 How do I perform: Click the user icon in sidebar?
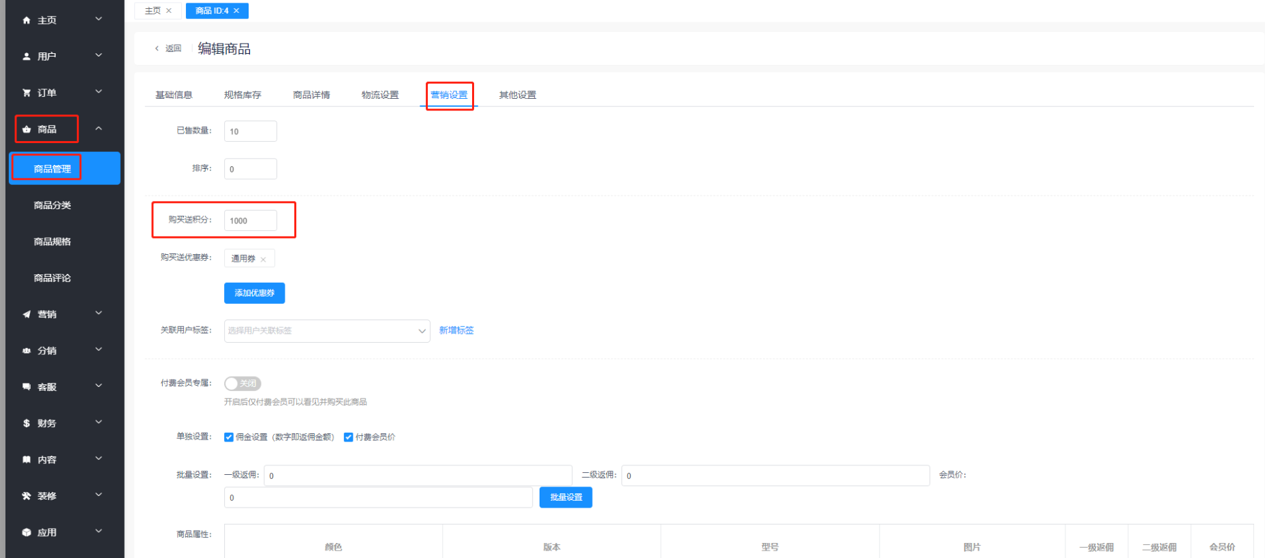tap(27, 57)
